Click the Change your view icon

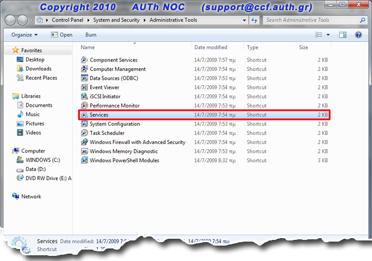(x=319, y=35)
